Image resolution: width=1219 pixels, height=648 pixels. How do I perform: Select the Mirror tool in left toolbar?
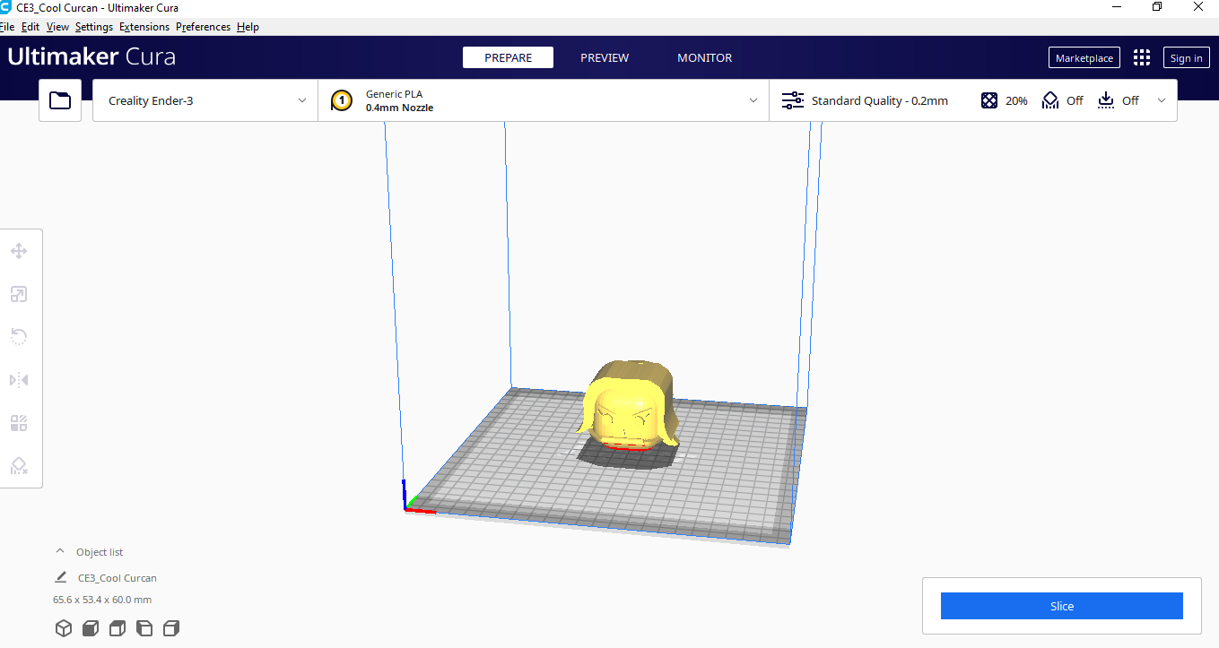coord(19,380)
